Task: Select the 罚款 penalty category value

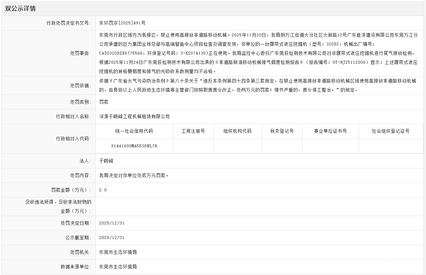Action: (x=104, y=102)
